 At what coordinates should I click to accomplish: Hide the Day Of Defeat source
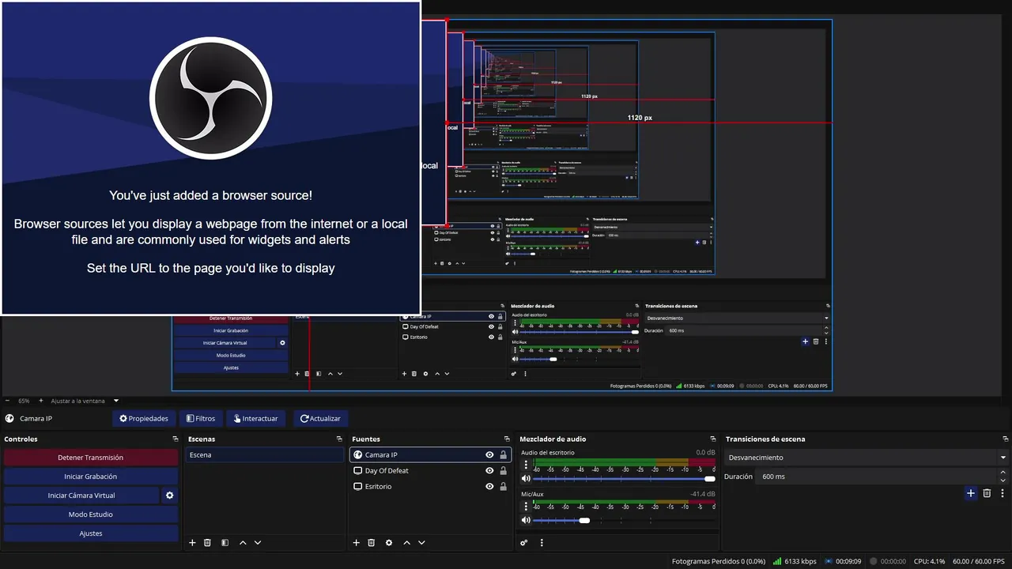point(489,471)
